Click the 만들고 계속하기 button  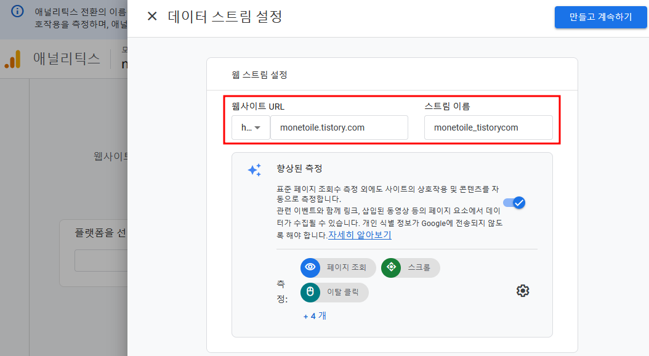pyautogui.click(x=600, y=17)
